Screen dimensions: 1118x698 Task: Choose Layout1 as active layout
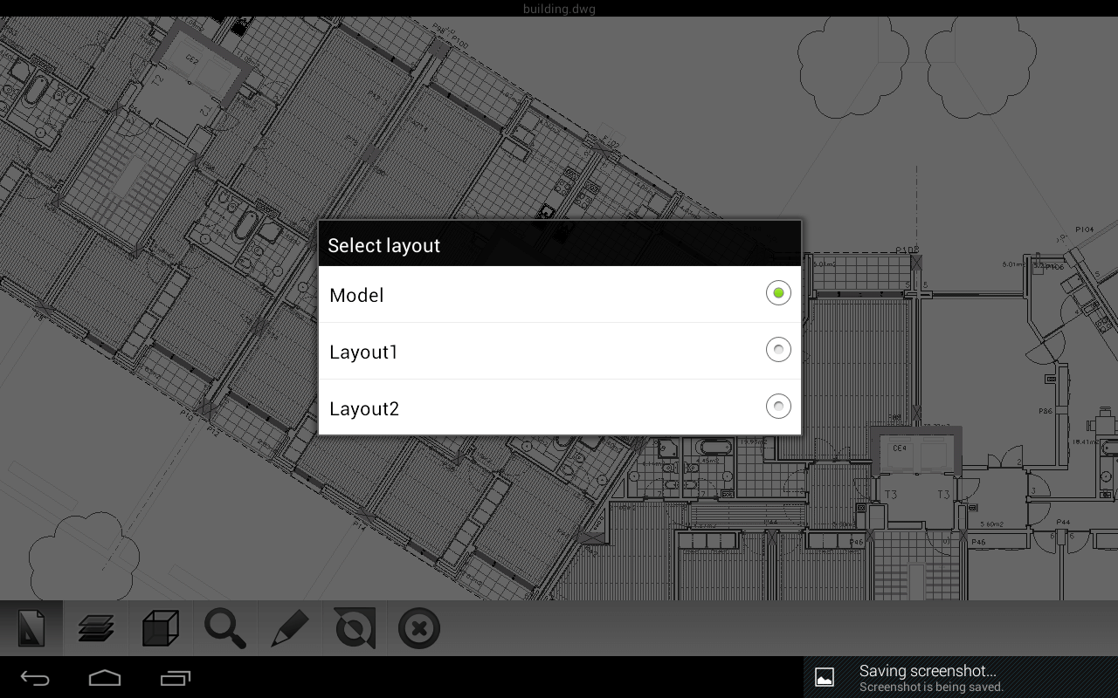pos(777,350)
